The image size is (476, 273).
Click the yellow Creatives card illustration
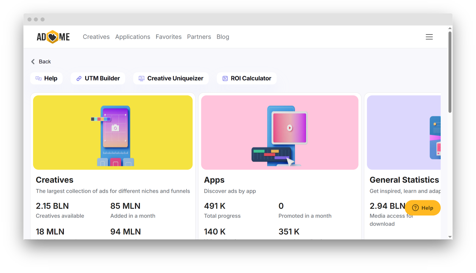113,132
